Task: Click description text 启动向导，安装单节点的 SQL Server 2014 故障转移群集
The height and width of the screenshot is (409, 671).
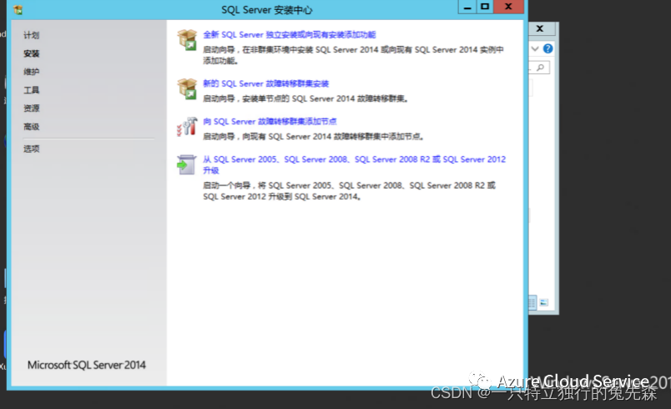Action: [x=305, y=98]
